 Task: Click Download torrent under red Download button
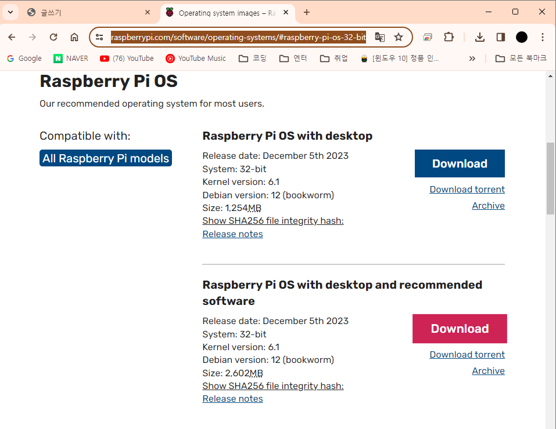coord(467,355)
